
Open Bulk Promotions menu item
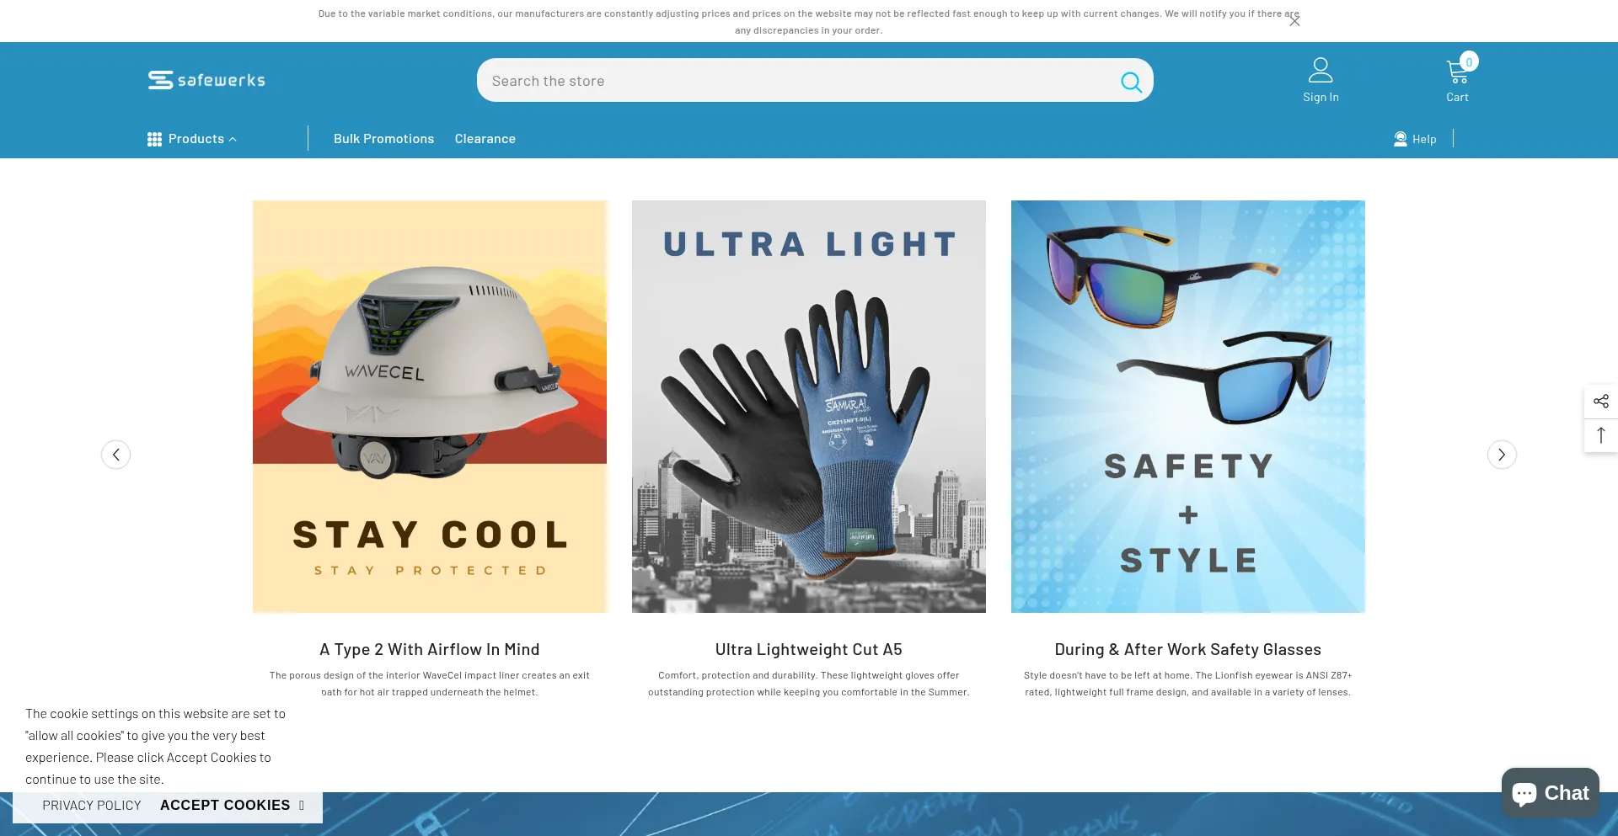pos(383,139)
